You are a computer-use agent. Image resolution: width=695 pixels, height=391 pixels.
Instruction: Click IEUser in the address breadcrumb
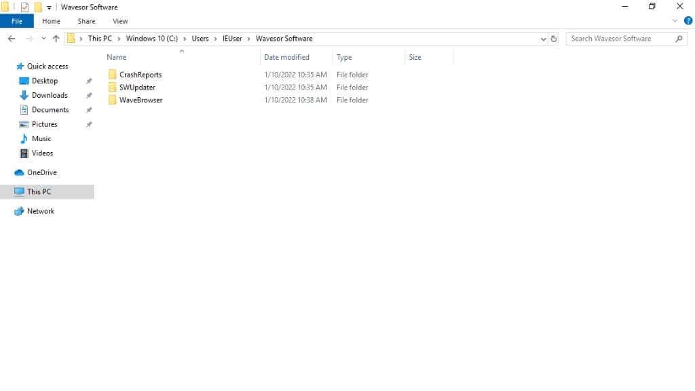click(x=232, y=39)
